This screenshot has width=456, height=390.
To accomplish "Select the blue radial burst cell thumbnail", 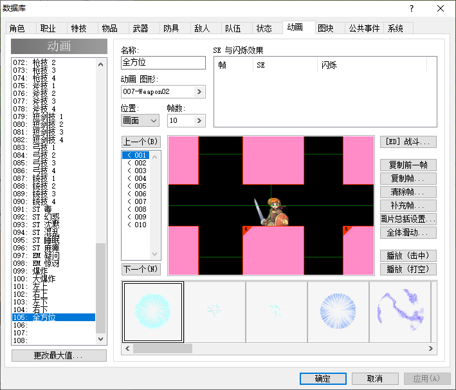I will point(338,311).
